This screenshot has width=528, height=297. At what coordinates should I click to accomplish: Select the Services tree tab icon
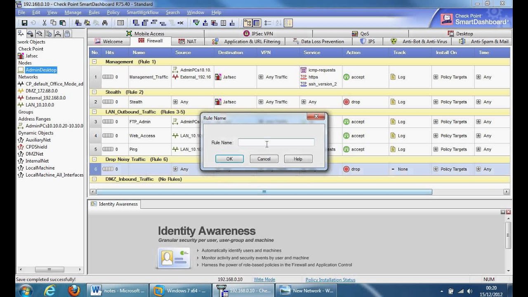30,33
